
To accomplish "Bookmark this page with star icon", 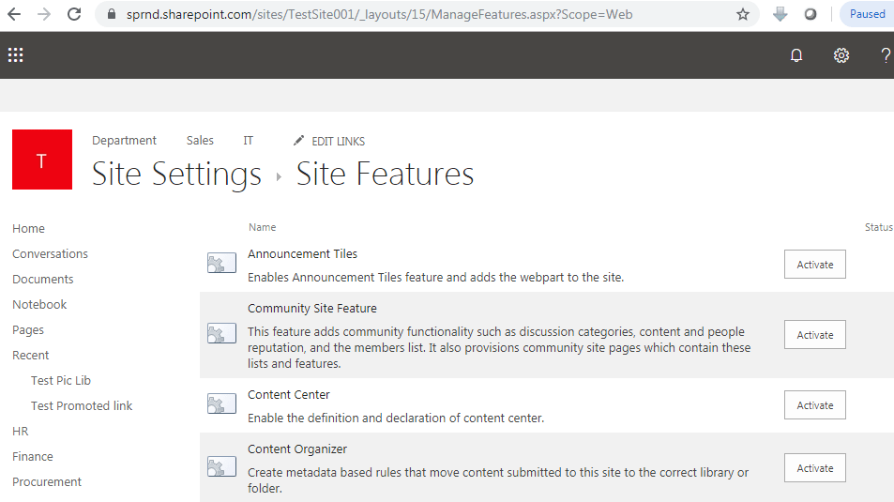I will [x=742, y=14].
